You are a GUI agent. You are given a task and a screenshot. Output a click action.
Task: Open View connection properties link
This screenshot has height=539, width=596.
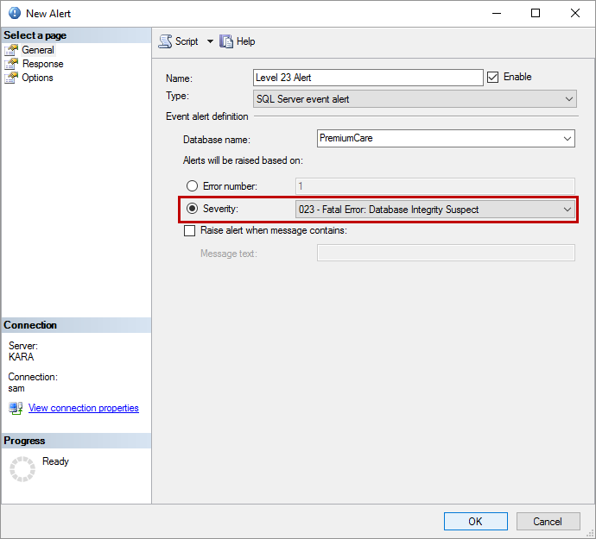83,408
